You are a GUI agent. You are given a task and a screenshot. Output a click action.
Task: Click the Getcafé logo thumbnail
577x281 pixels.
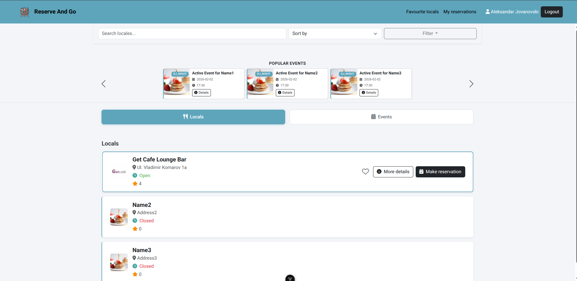[119, 172]
